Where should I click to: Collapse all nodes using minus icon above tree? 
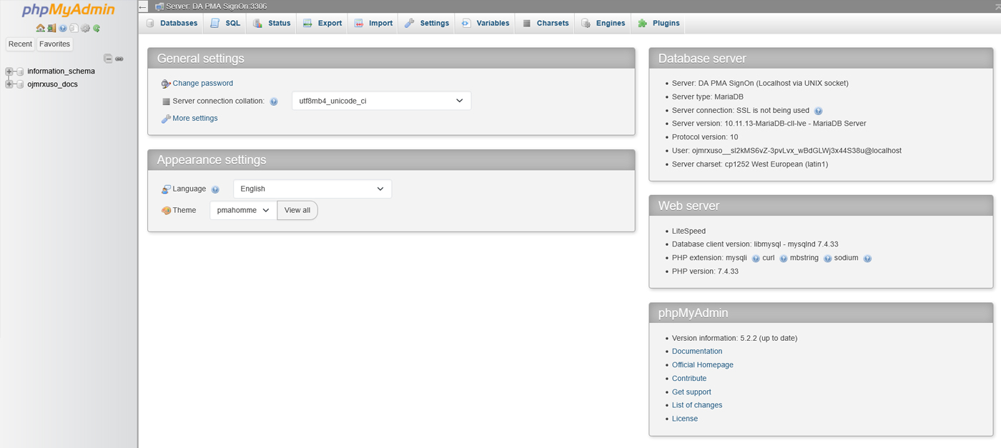pos(108,59)
